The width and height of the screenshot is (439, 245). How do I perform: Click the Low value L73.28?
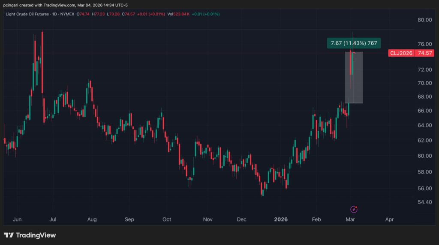coord(113,14)
